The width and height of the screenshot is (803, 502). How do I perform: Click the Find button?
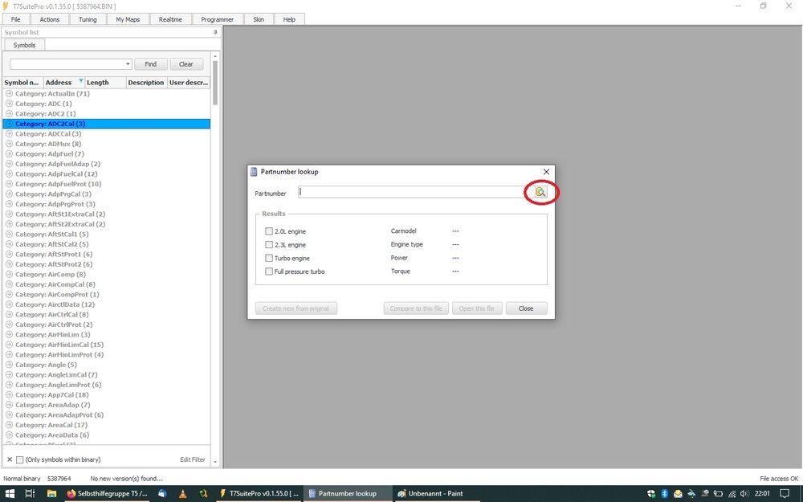coord(151,64)
